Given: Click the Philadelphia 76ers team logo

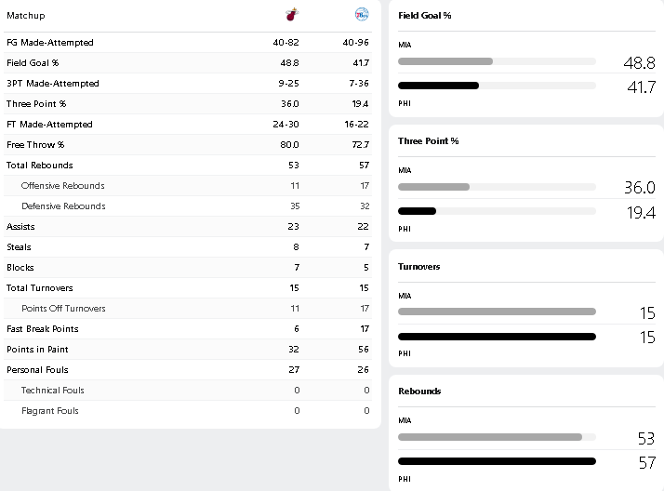Looking at the screenshot, I should click(x=362, y=15).
